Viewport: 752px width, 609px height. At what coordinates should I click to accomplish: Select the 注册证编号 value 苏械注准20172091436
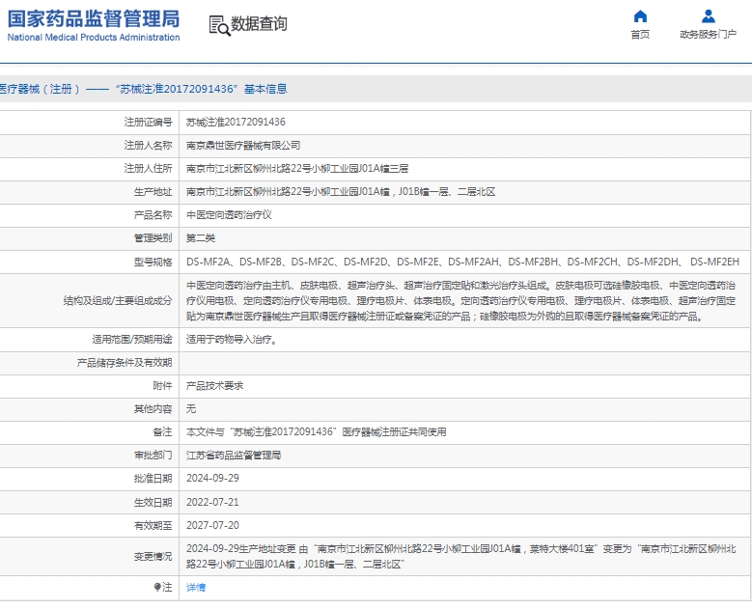(x=236, y=123)
